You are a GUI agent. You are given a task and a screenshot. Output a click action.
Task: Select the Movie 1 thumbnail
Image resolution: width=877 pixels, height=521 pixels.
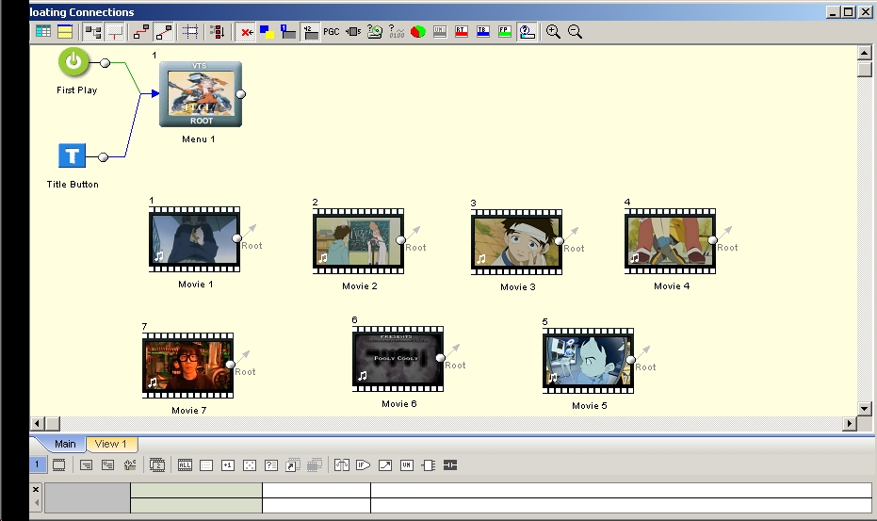click(x=195, y=239)
